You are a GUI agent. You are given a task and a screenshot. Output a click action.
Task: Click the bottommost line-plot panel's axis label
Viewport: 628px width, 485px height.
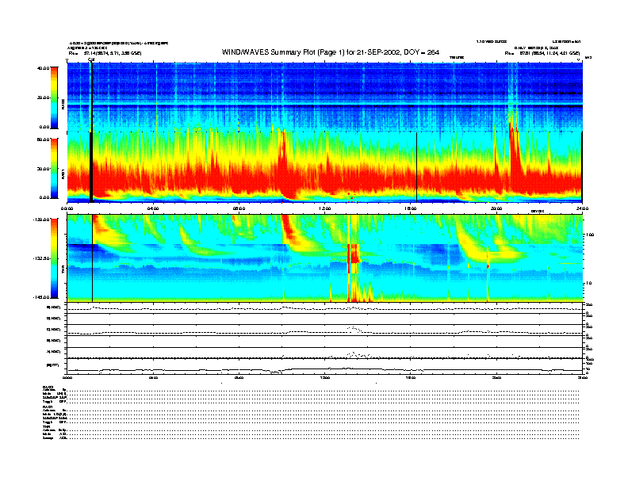coord(53,365)
